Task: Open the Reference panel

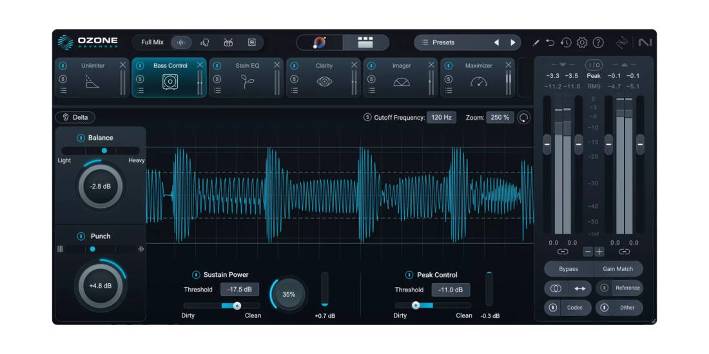Action: point(627,288)
